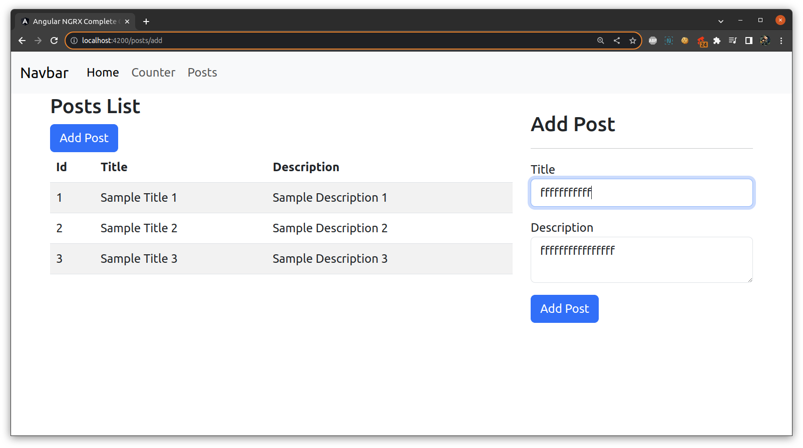803x448 pixels.
Task: Reload the current page
Action: pos(54,41)
